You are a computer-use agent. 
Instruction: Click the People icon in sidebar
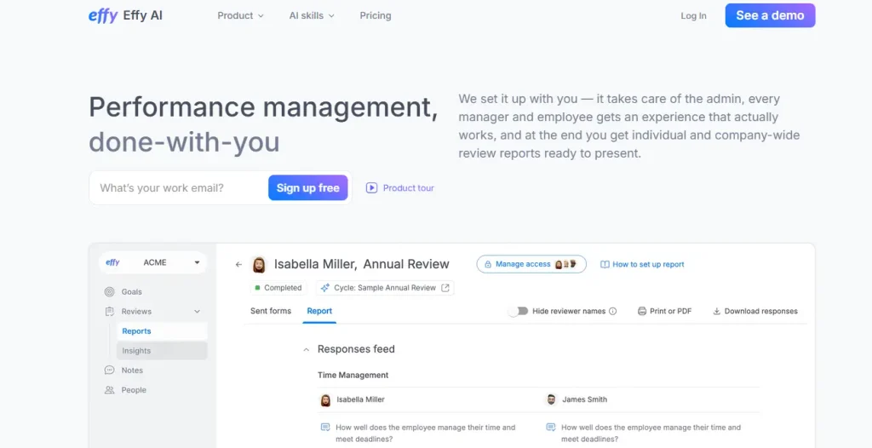tap(110, 390)
